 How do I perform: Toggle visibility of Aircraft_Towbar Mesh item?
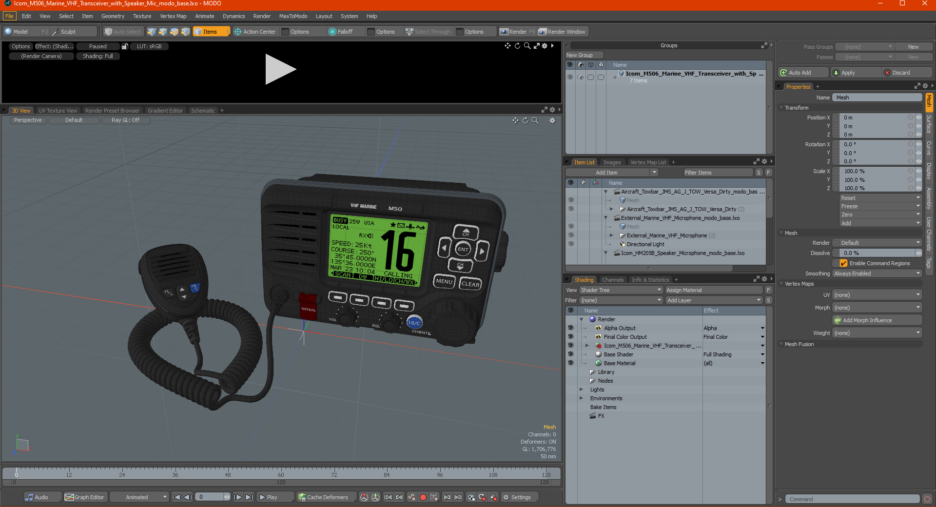571,200
